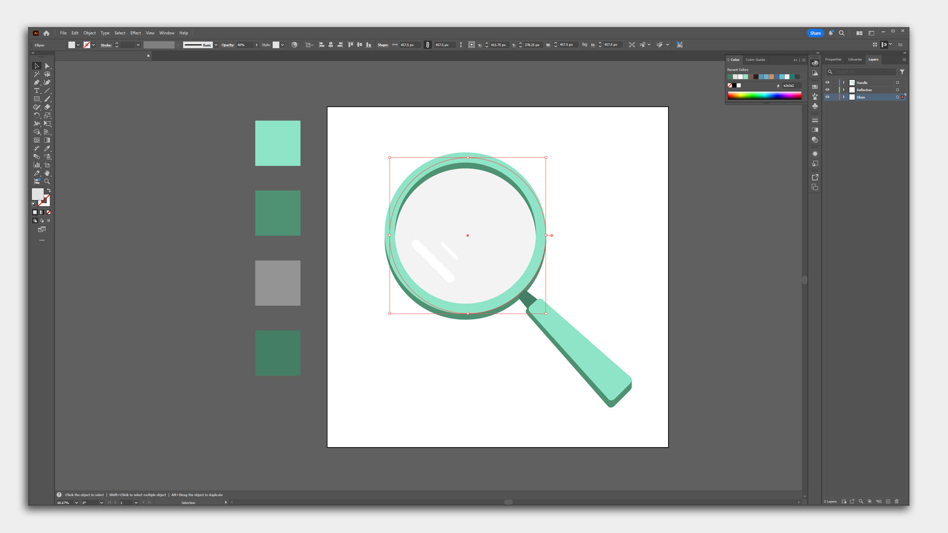The height and width of the screenshot is (533, 948).
Task: Expand the Glass layer contents
Action: [844, 97]
